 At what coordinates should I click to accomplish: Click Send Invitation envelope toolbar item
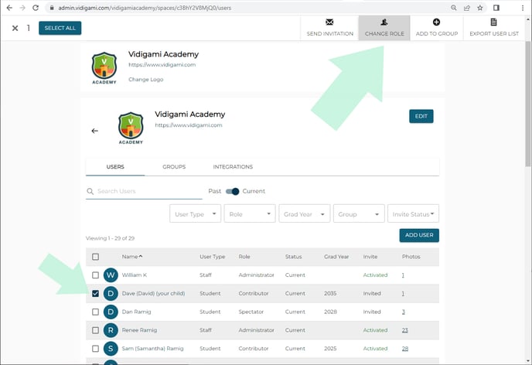pyautogui.click(x=329, y=28)
